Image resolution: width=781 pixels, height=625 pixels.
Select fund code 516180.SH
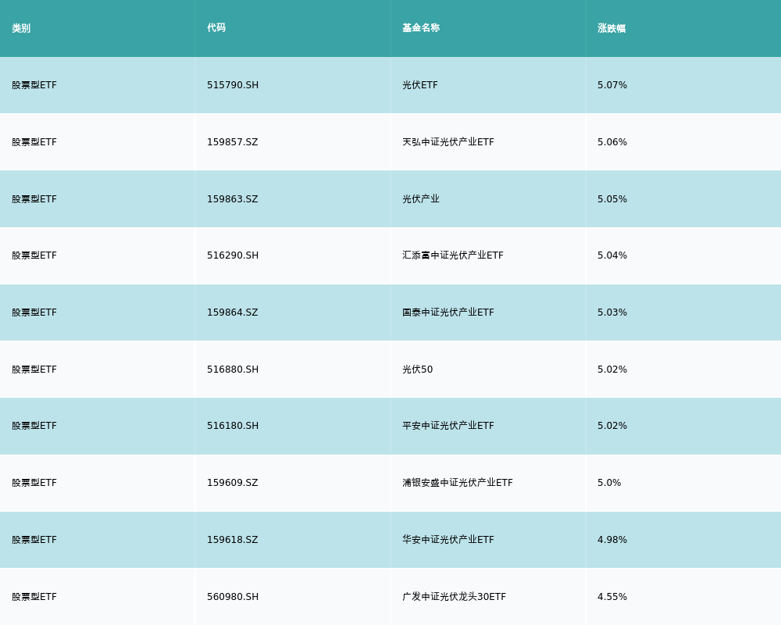coord(233,426)
